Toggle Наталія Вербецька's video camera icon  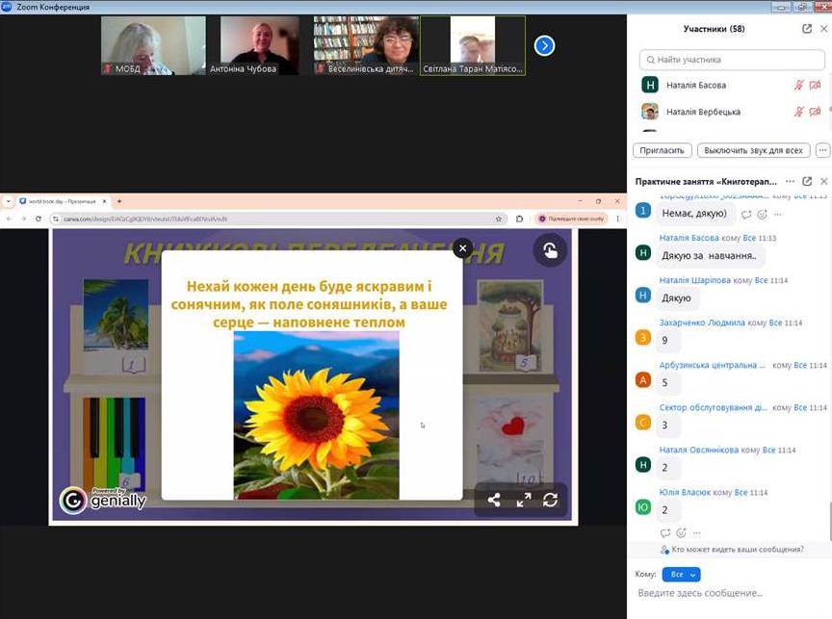815,112
